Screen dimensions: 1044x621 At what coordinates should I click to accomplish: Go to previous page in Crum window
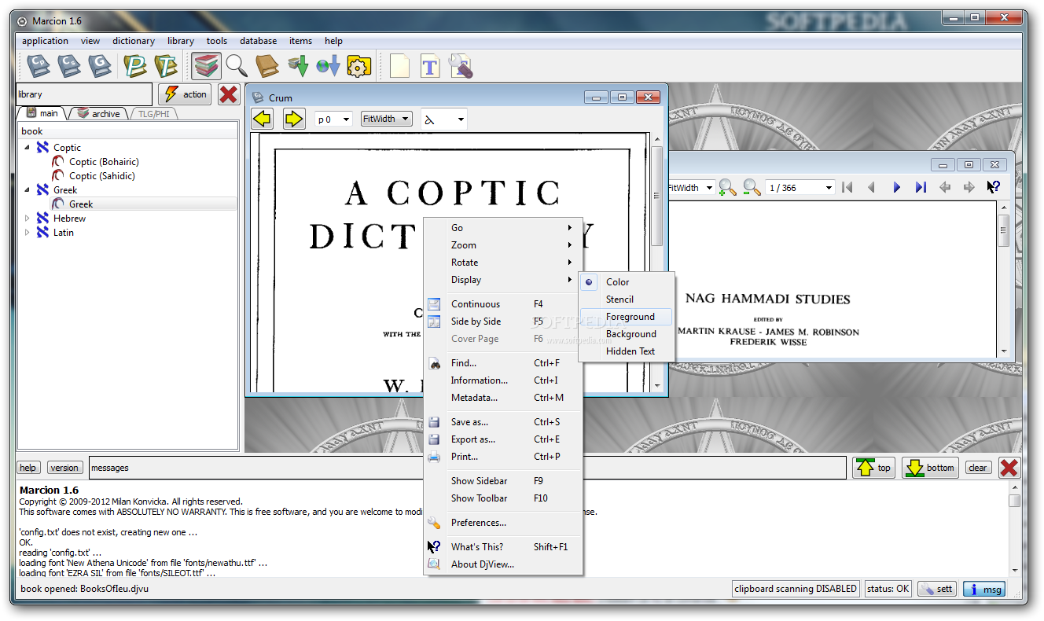pos(262,119)
